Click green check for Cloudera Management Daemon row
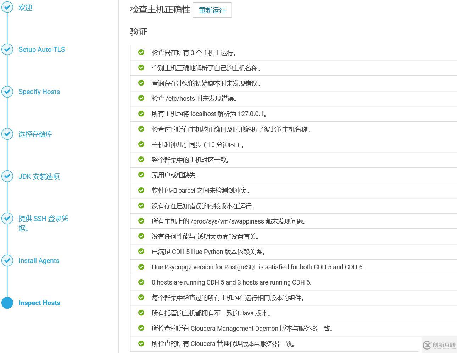 141,328
